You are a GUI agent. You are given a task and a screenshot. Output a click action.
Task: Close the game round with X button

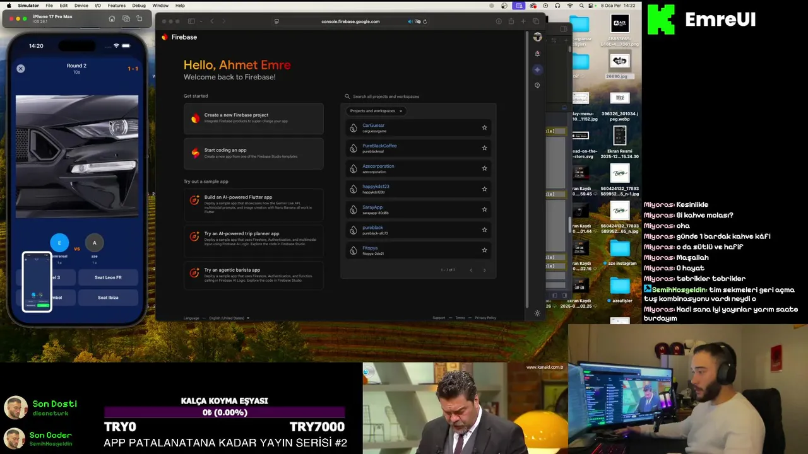pyautogui.click(x=21, y=68)
